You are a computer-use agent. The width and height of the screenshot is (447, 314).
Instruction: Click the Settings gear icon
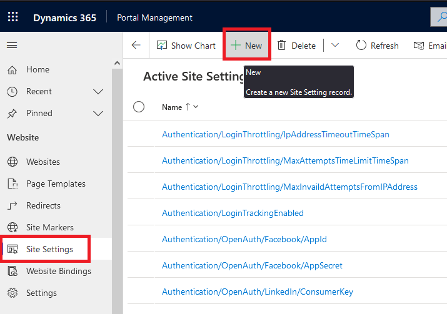coord(13,293)
